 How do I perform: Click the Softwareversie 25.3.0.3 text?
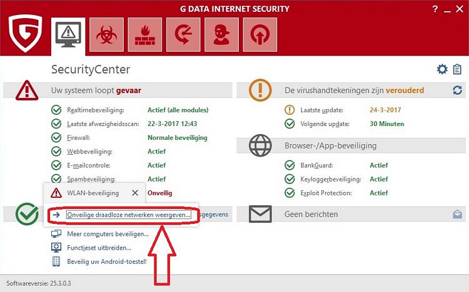point(39,283)
